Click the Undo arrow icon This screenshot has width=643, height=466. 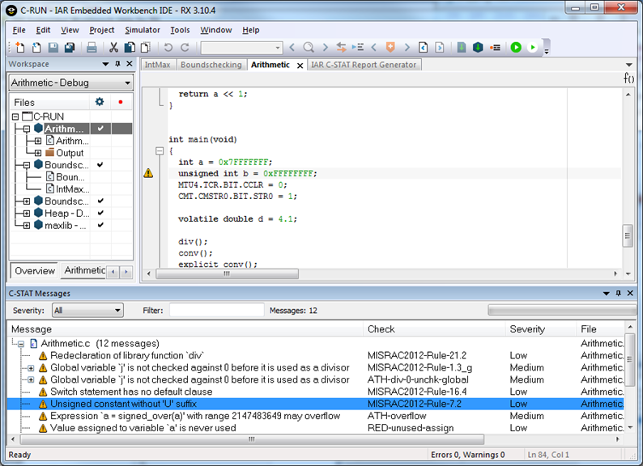[168, 48]
